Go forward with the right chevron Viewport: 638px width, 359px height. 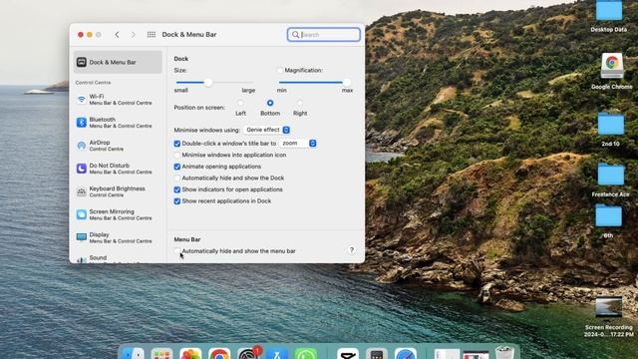click(133, 35)
